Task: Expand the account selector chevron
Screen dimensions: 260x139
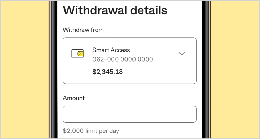Action: (x=182, y=54)
